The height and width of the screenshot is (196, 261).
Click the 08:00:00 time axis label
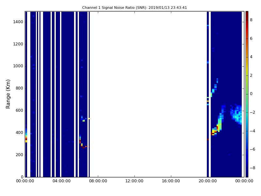coord(98,181)
